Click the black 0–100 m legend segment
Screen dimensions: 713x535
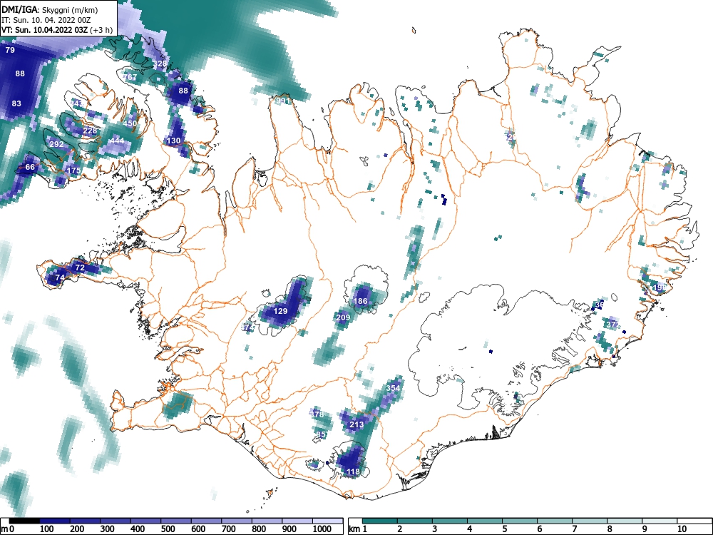(x=24, y=521)
